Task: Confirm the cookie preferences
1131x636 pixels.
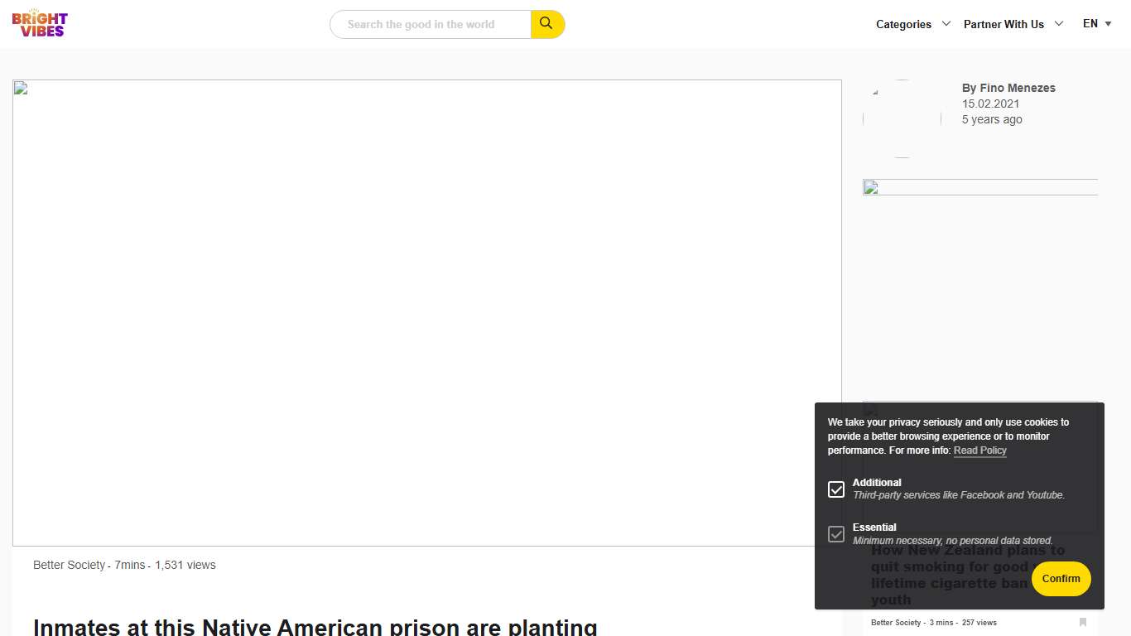Action: tap(1061, 579)
